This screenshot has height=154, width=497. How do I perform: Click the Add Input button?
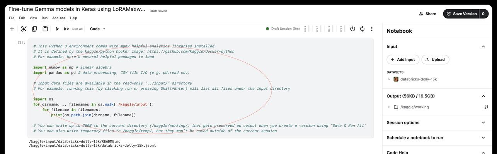point(403,60)
